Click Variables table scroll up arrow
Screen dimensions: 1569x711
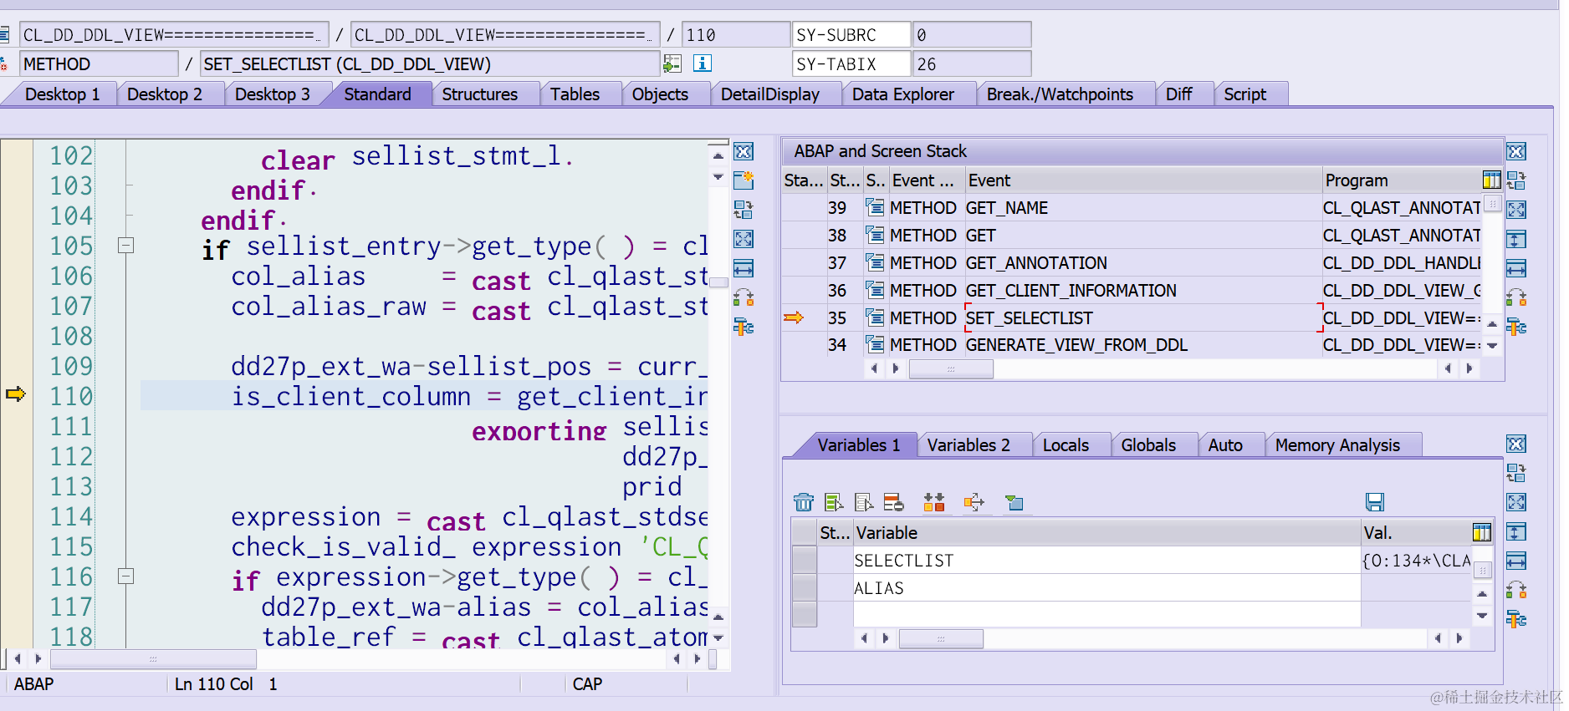point(1482,594)
